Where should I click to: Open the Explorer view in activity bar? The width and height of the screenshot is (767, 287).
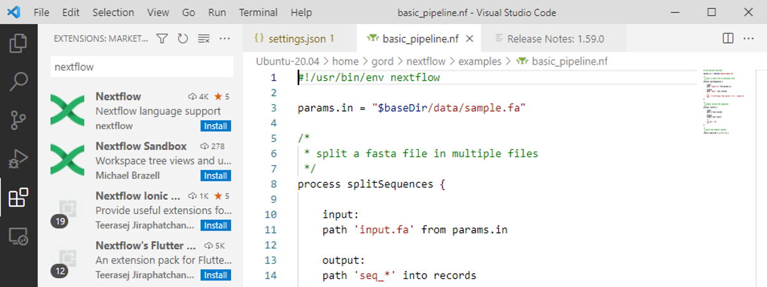coord(18,43)
